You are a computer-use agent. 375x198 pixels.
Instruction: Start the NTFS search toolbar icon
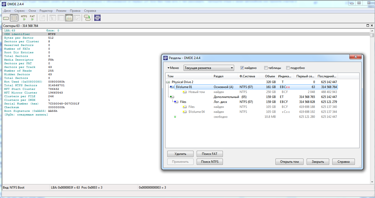pos(24,18)
